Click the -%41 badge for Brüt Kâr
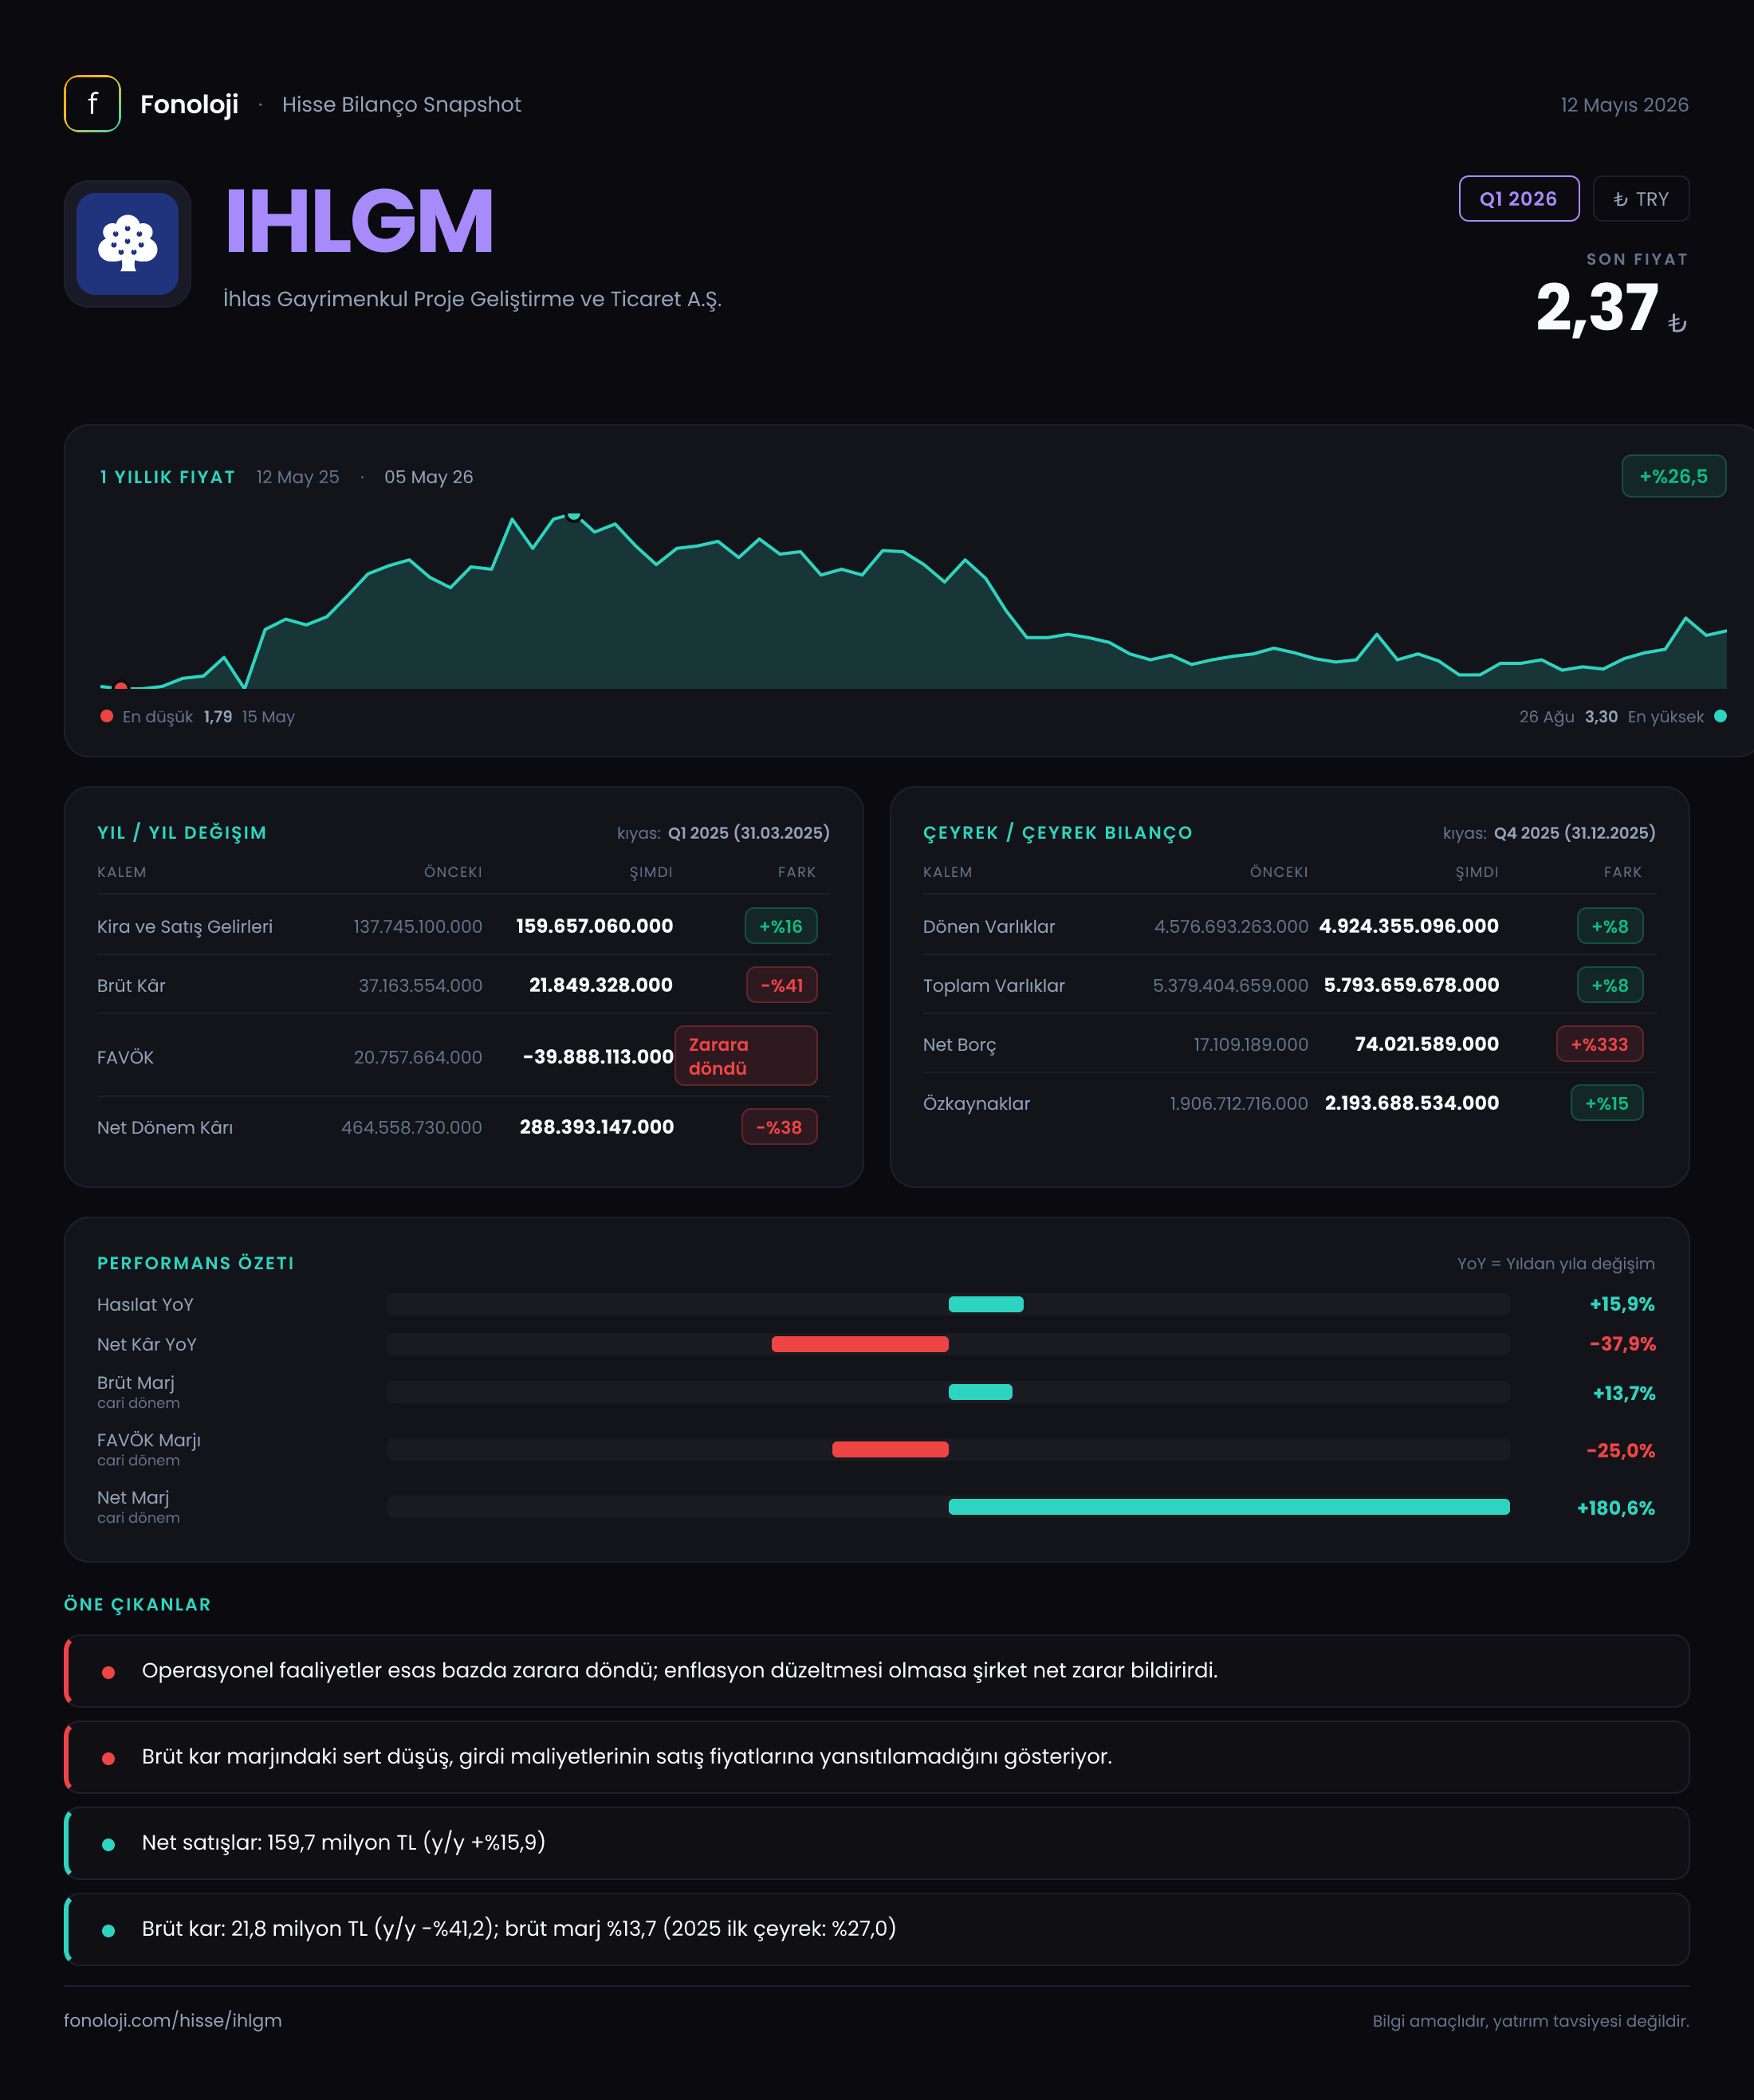This screenshot has width=1754, height=2100. point(782,985)
